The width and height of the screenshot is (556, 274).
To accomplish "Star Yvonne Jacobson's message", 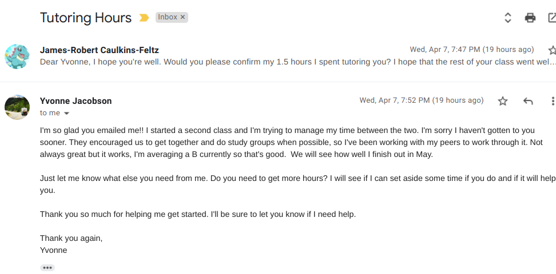I will 503,101.
